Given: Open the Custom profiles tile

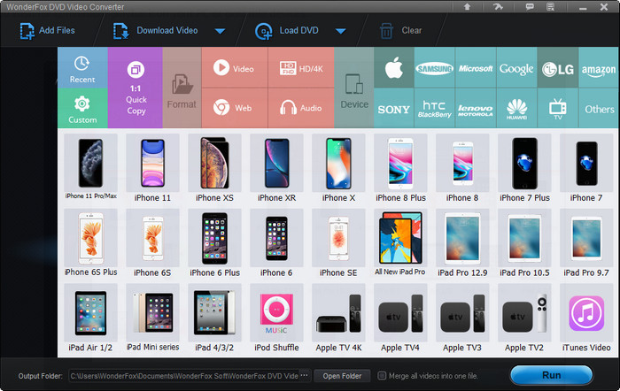Looking at the screenshot, I should (x=82, y=108).
